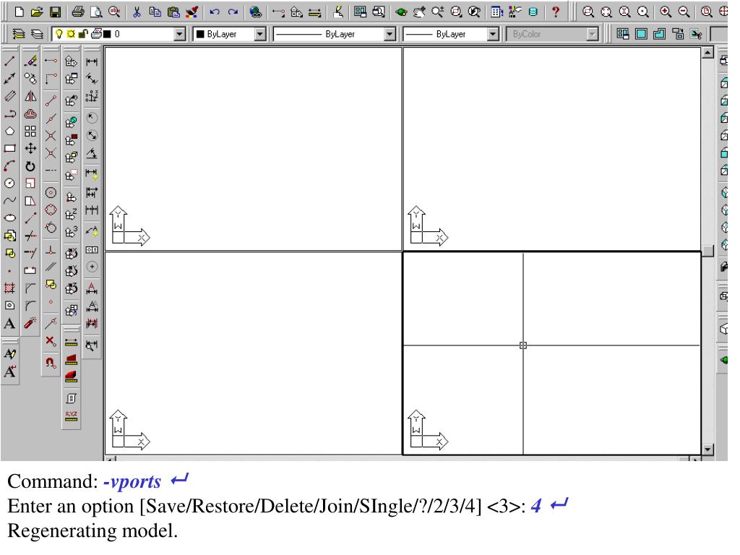Activate Match Properties paintbrush icon
Image resolution: width=740 pixels, height=555 pixels.
pos(192,12)
